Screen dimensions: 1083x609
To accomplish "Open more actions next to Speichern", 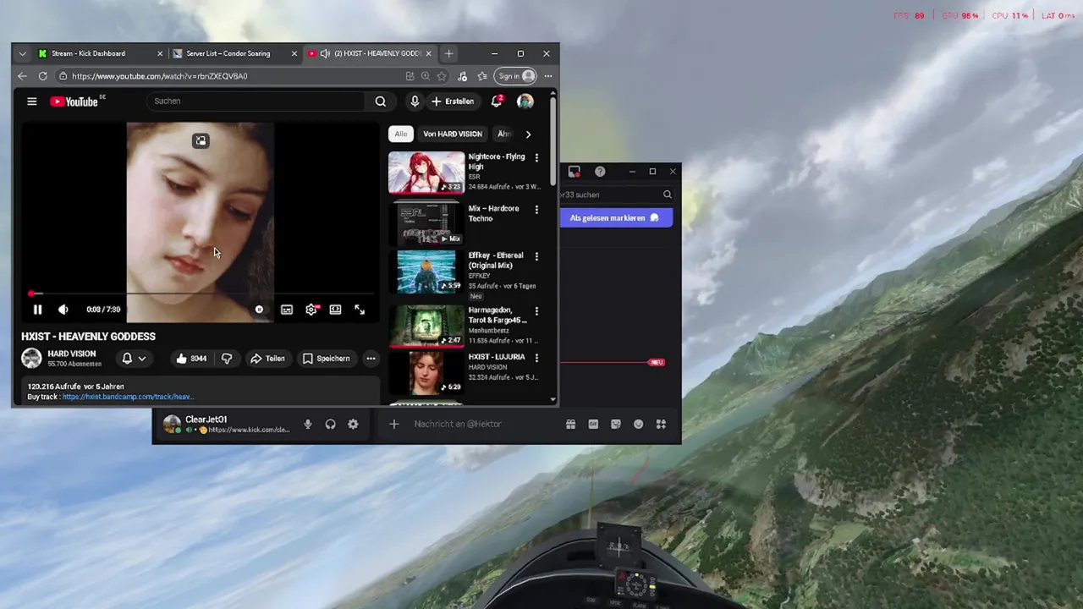I will (x=371, y=359).
